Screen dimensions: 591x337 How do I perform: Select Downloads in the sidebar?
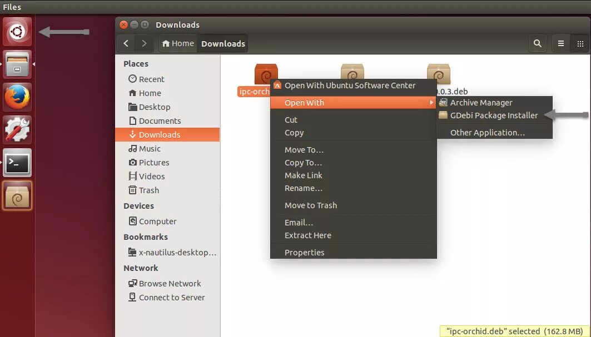coord(167,134)
